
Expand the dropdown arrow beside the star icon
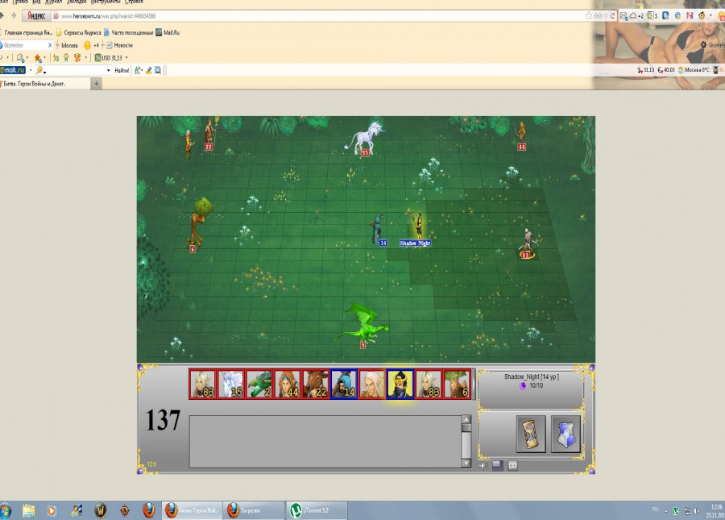45,58
